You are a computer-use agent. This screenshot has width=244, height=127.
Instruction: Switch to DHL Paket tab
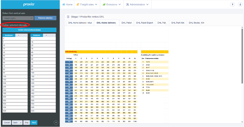tap(127, 23)
